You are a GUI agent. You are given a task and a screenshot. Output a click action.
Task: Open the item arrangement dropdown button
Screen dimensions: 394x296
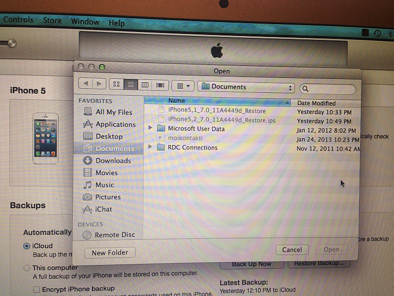183,86
